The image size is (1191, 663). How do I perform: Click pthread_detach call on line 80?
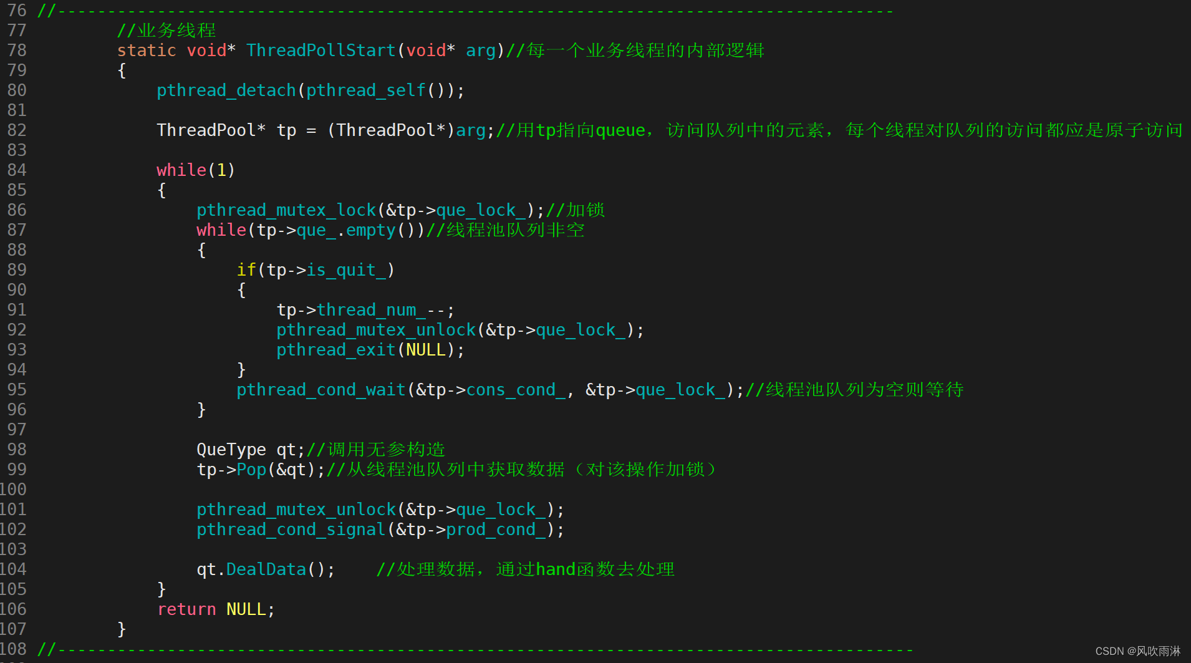click(226, 90)
